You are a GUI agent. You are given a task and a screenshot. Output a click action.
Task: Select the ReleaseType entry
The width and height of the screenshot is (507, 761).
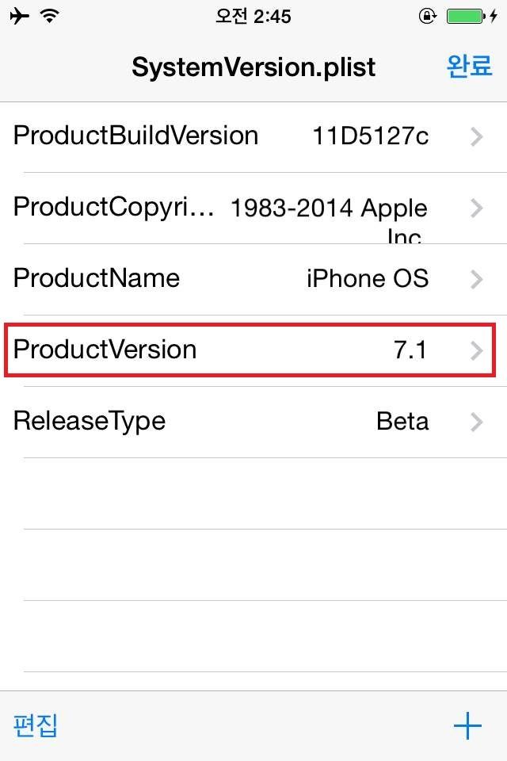tap(90, 420)
